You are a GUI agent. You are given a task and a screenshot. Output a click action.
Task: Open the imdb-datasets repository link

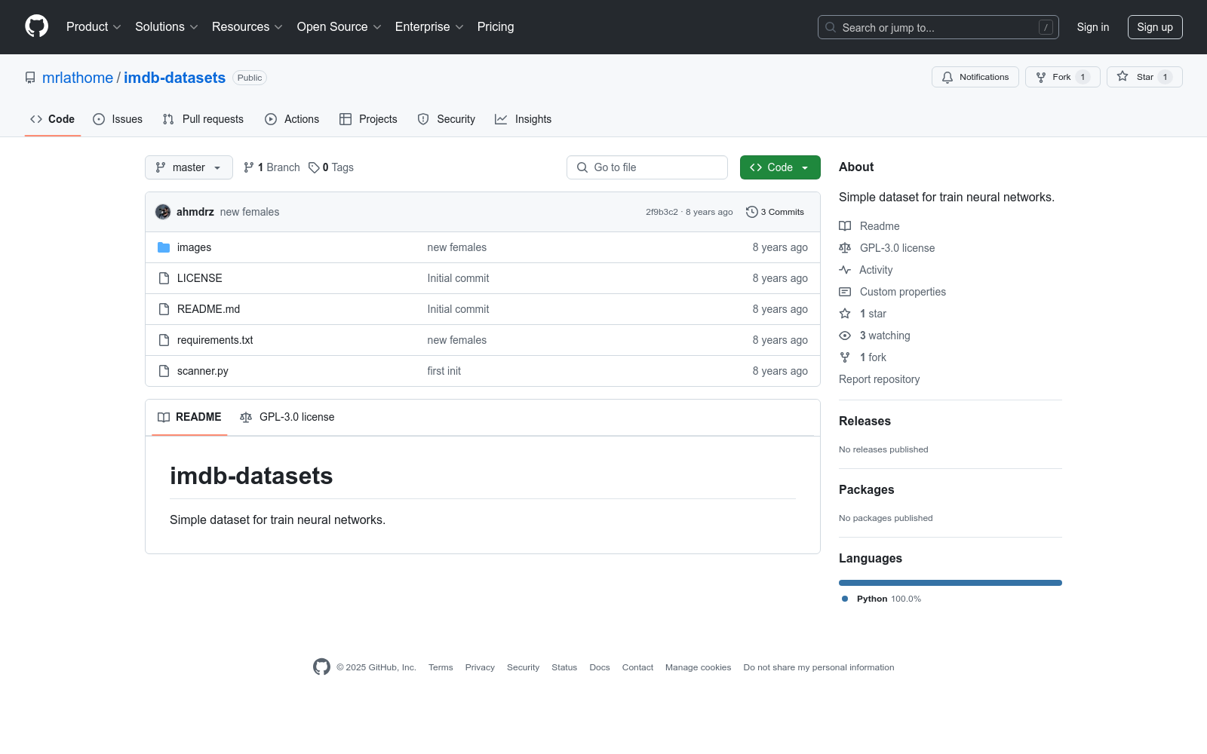(174, 78)
